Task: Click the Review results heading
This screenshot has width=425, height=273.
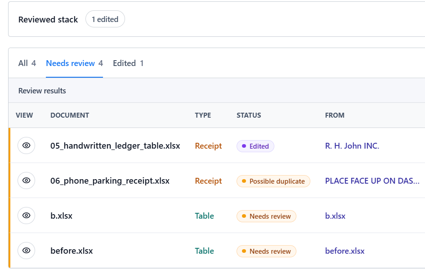Action: [42, 91]
